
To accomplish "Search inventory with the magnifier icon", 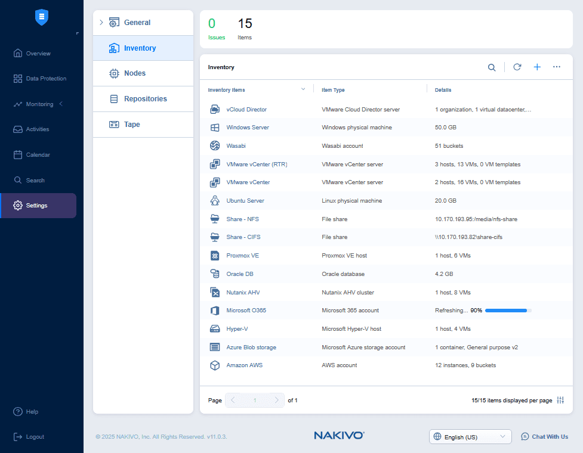I will tap(492, 67).
